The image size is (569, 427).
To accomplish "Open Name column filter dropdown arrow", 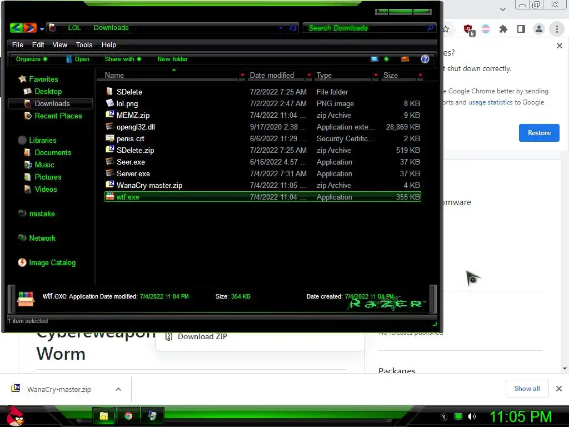I will click(242, 75).
